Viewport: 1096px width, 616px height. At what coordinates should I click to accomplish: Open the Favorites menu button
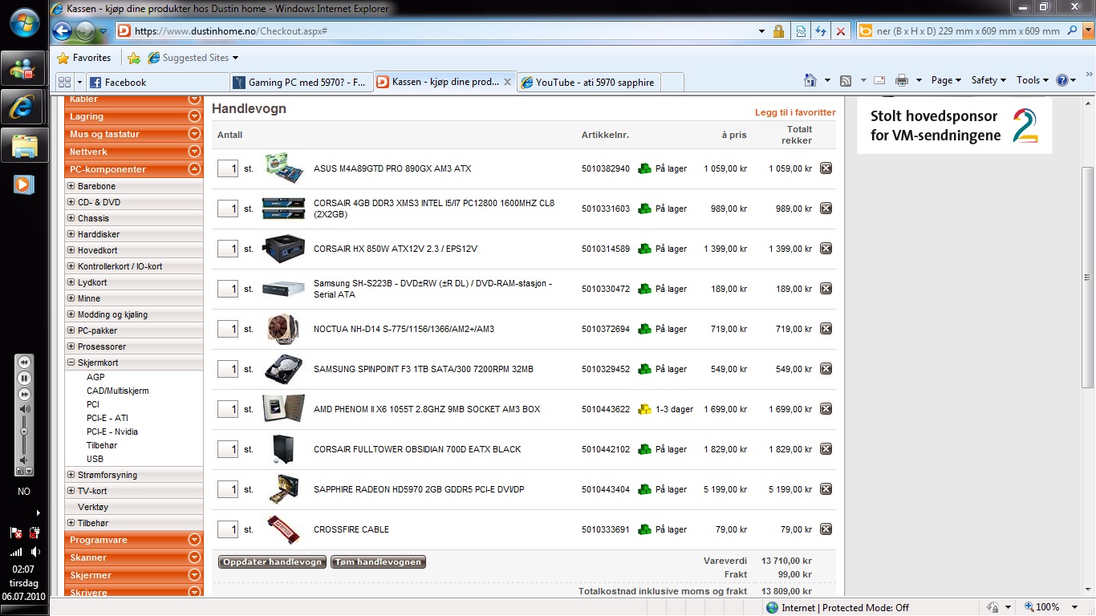[x=84, y=58]
